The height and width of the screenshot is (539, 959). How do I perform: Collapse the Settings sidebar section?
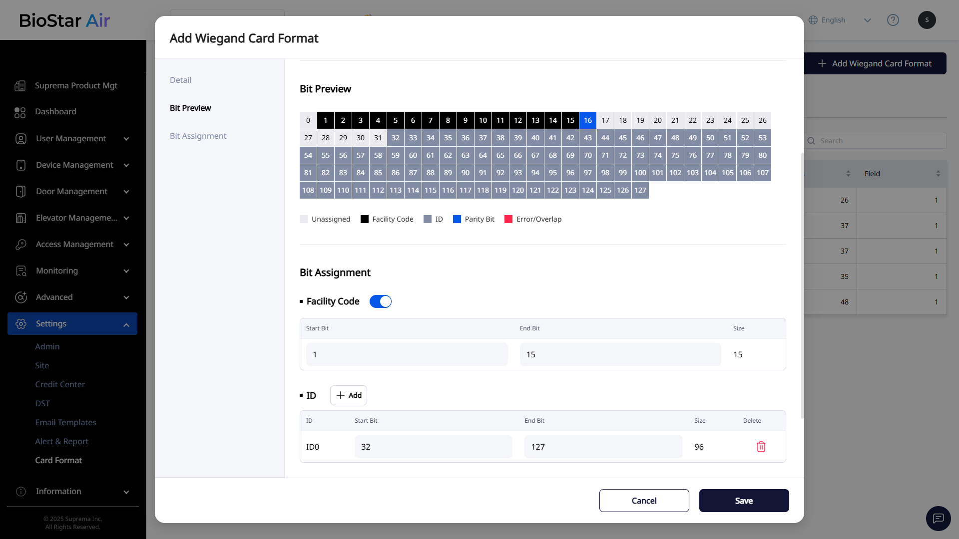pyautogui.click(x=126, y=324)
